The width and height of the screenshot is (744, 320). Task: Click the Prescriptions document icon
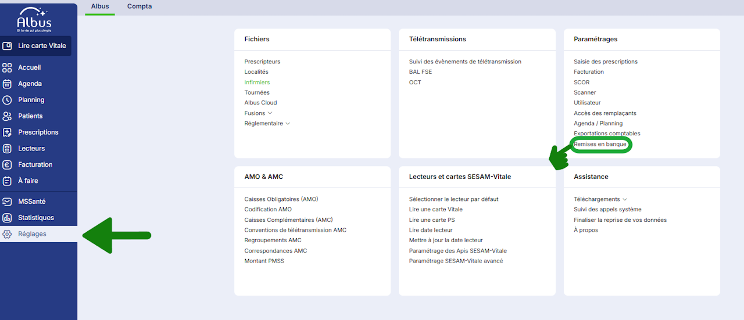coord(7,132)
